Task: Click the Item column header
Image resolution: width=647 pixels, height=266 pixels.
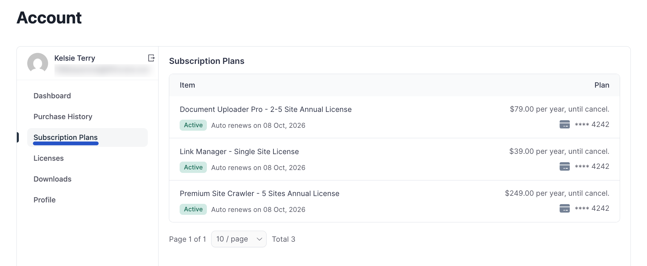Action: (187, 85)
